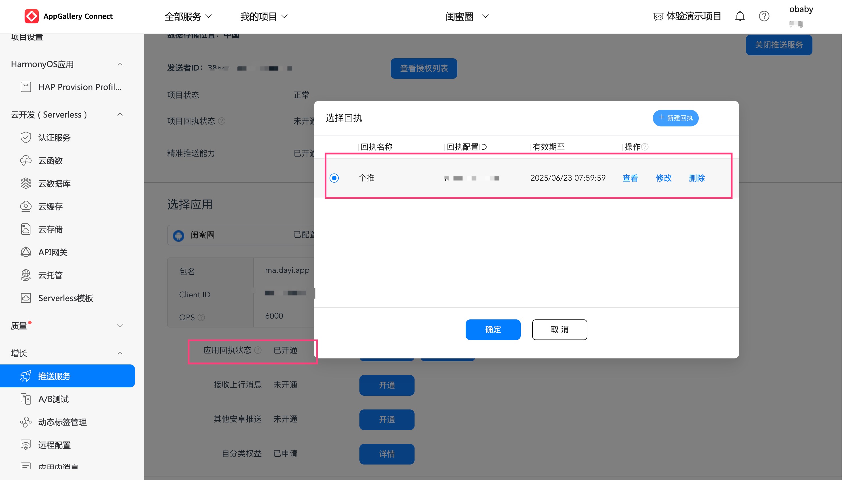Select the 个推 receipt radio button

(334, 178)
